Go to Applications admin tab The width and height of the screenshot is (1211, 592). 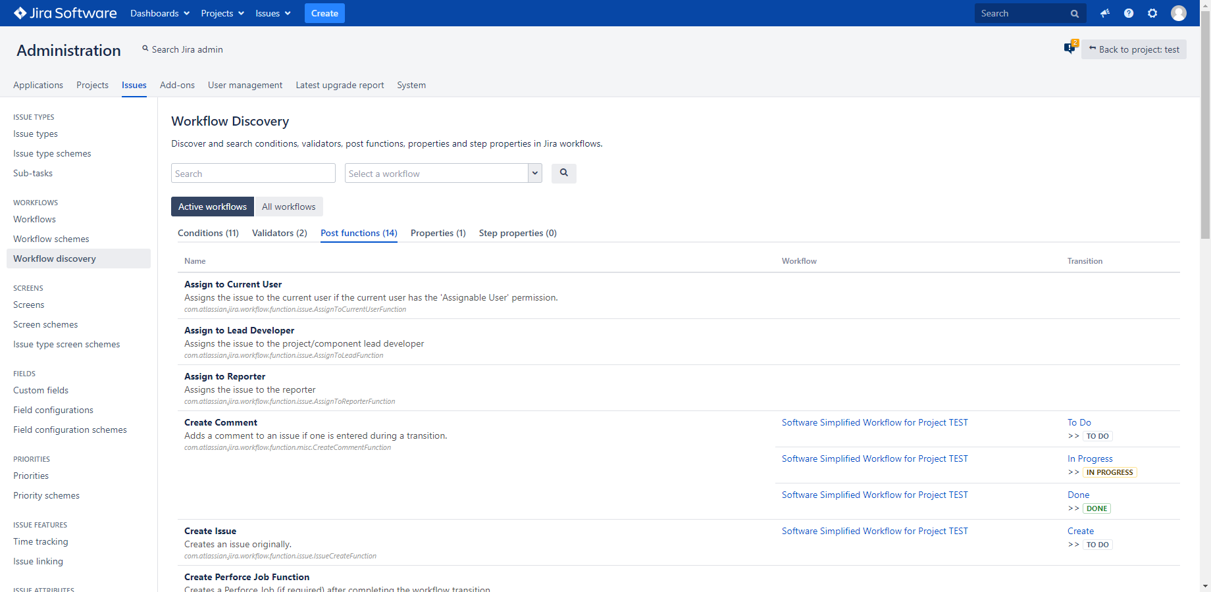[x=38, y=85]
